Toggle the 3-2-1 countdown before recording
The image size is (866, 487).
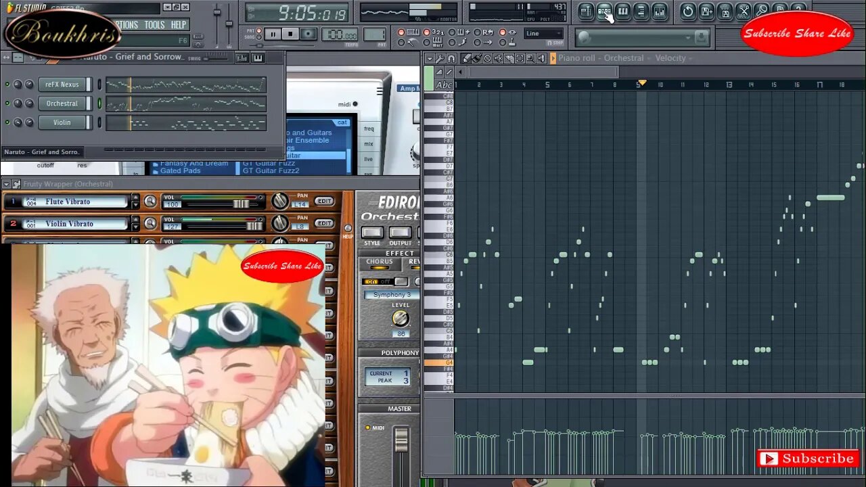[426, 32]
